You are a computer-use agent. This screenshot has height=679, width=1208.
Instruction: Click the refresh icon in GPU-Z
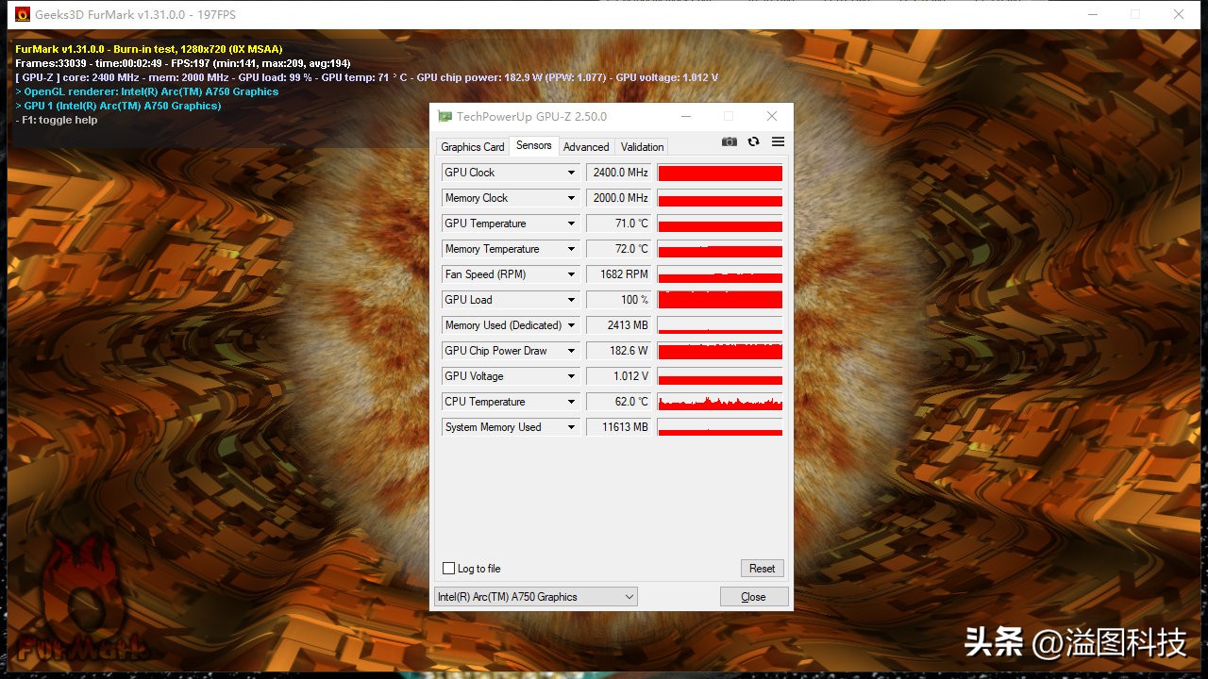click(x=753, y=141)
